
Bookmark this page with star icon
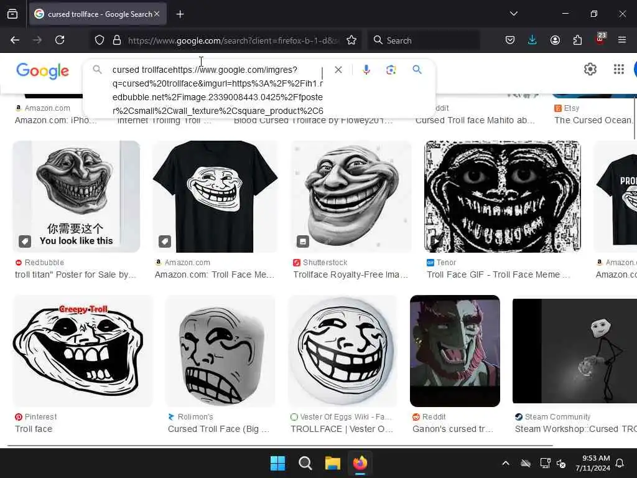click(x=351, y=40)
